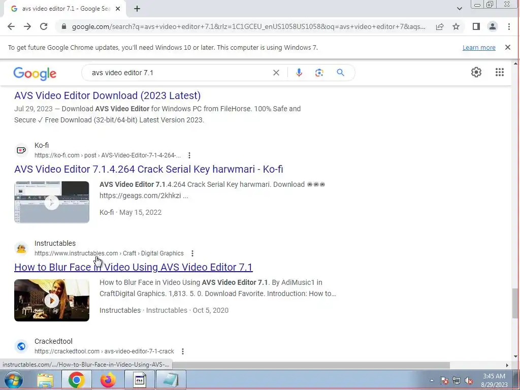
Task: Search by image with Lens icon
Action: click(319, 73)
